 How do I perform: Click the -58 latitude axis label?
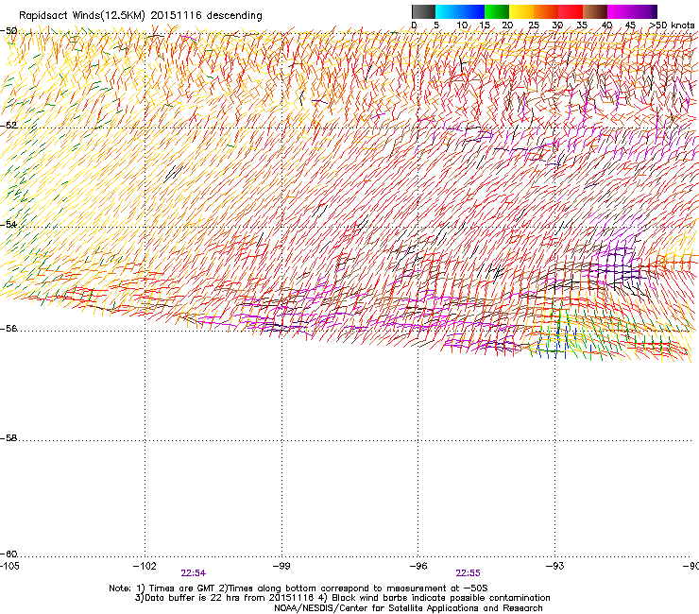click(x=9, y=438)
